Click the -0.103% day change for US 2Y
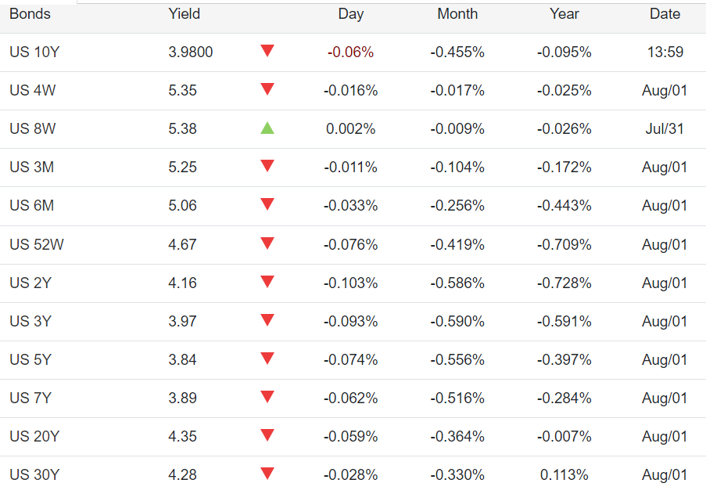Screen dimensions: 706x494 350,283
